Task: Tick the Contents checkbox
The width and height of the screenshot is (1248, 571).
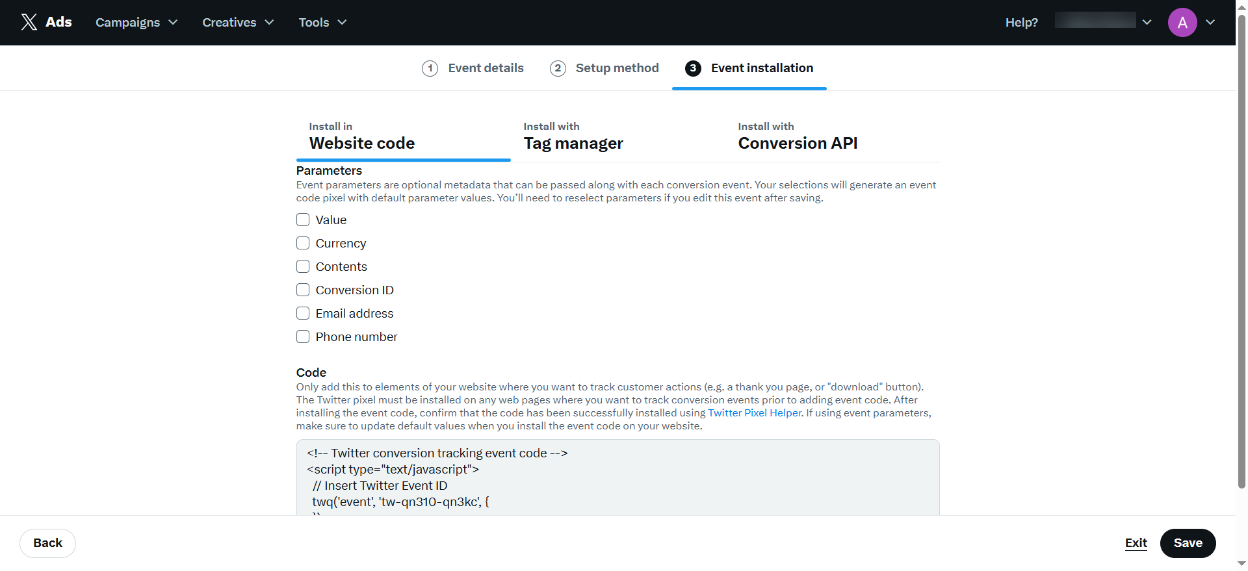Action: click(303, 266)
